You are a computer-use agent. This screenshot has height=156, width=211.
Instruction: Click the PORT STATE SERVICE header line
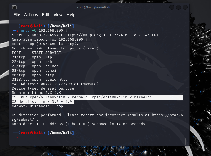(x=36, y=53)
